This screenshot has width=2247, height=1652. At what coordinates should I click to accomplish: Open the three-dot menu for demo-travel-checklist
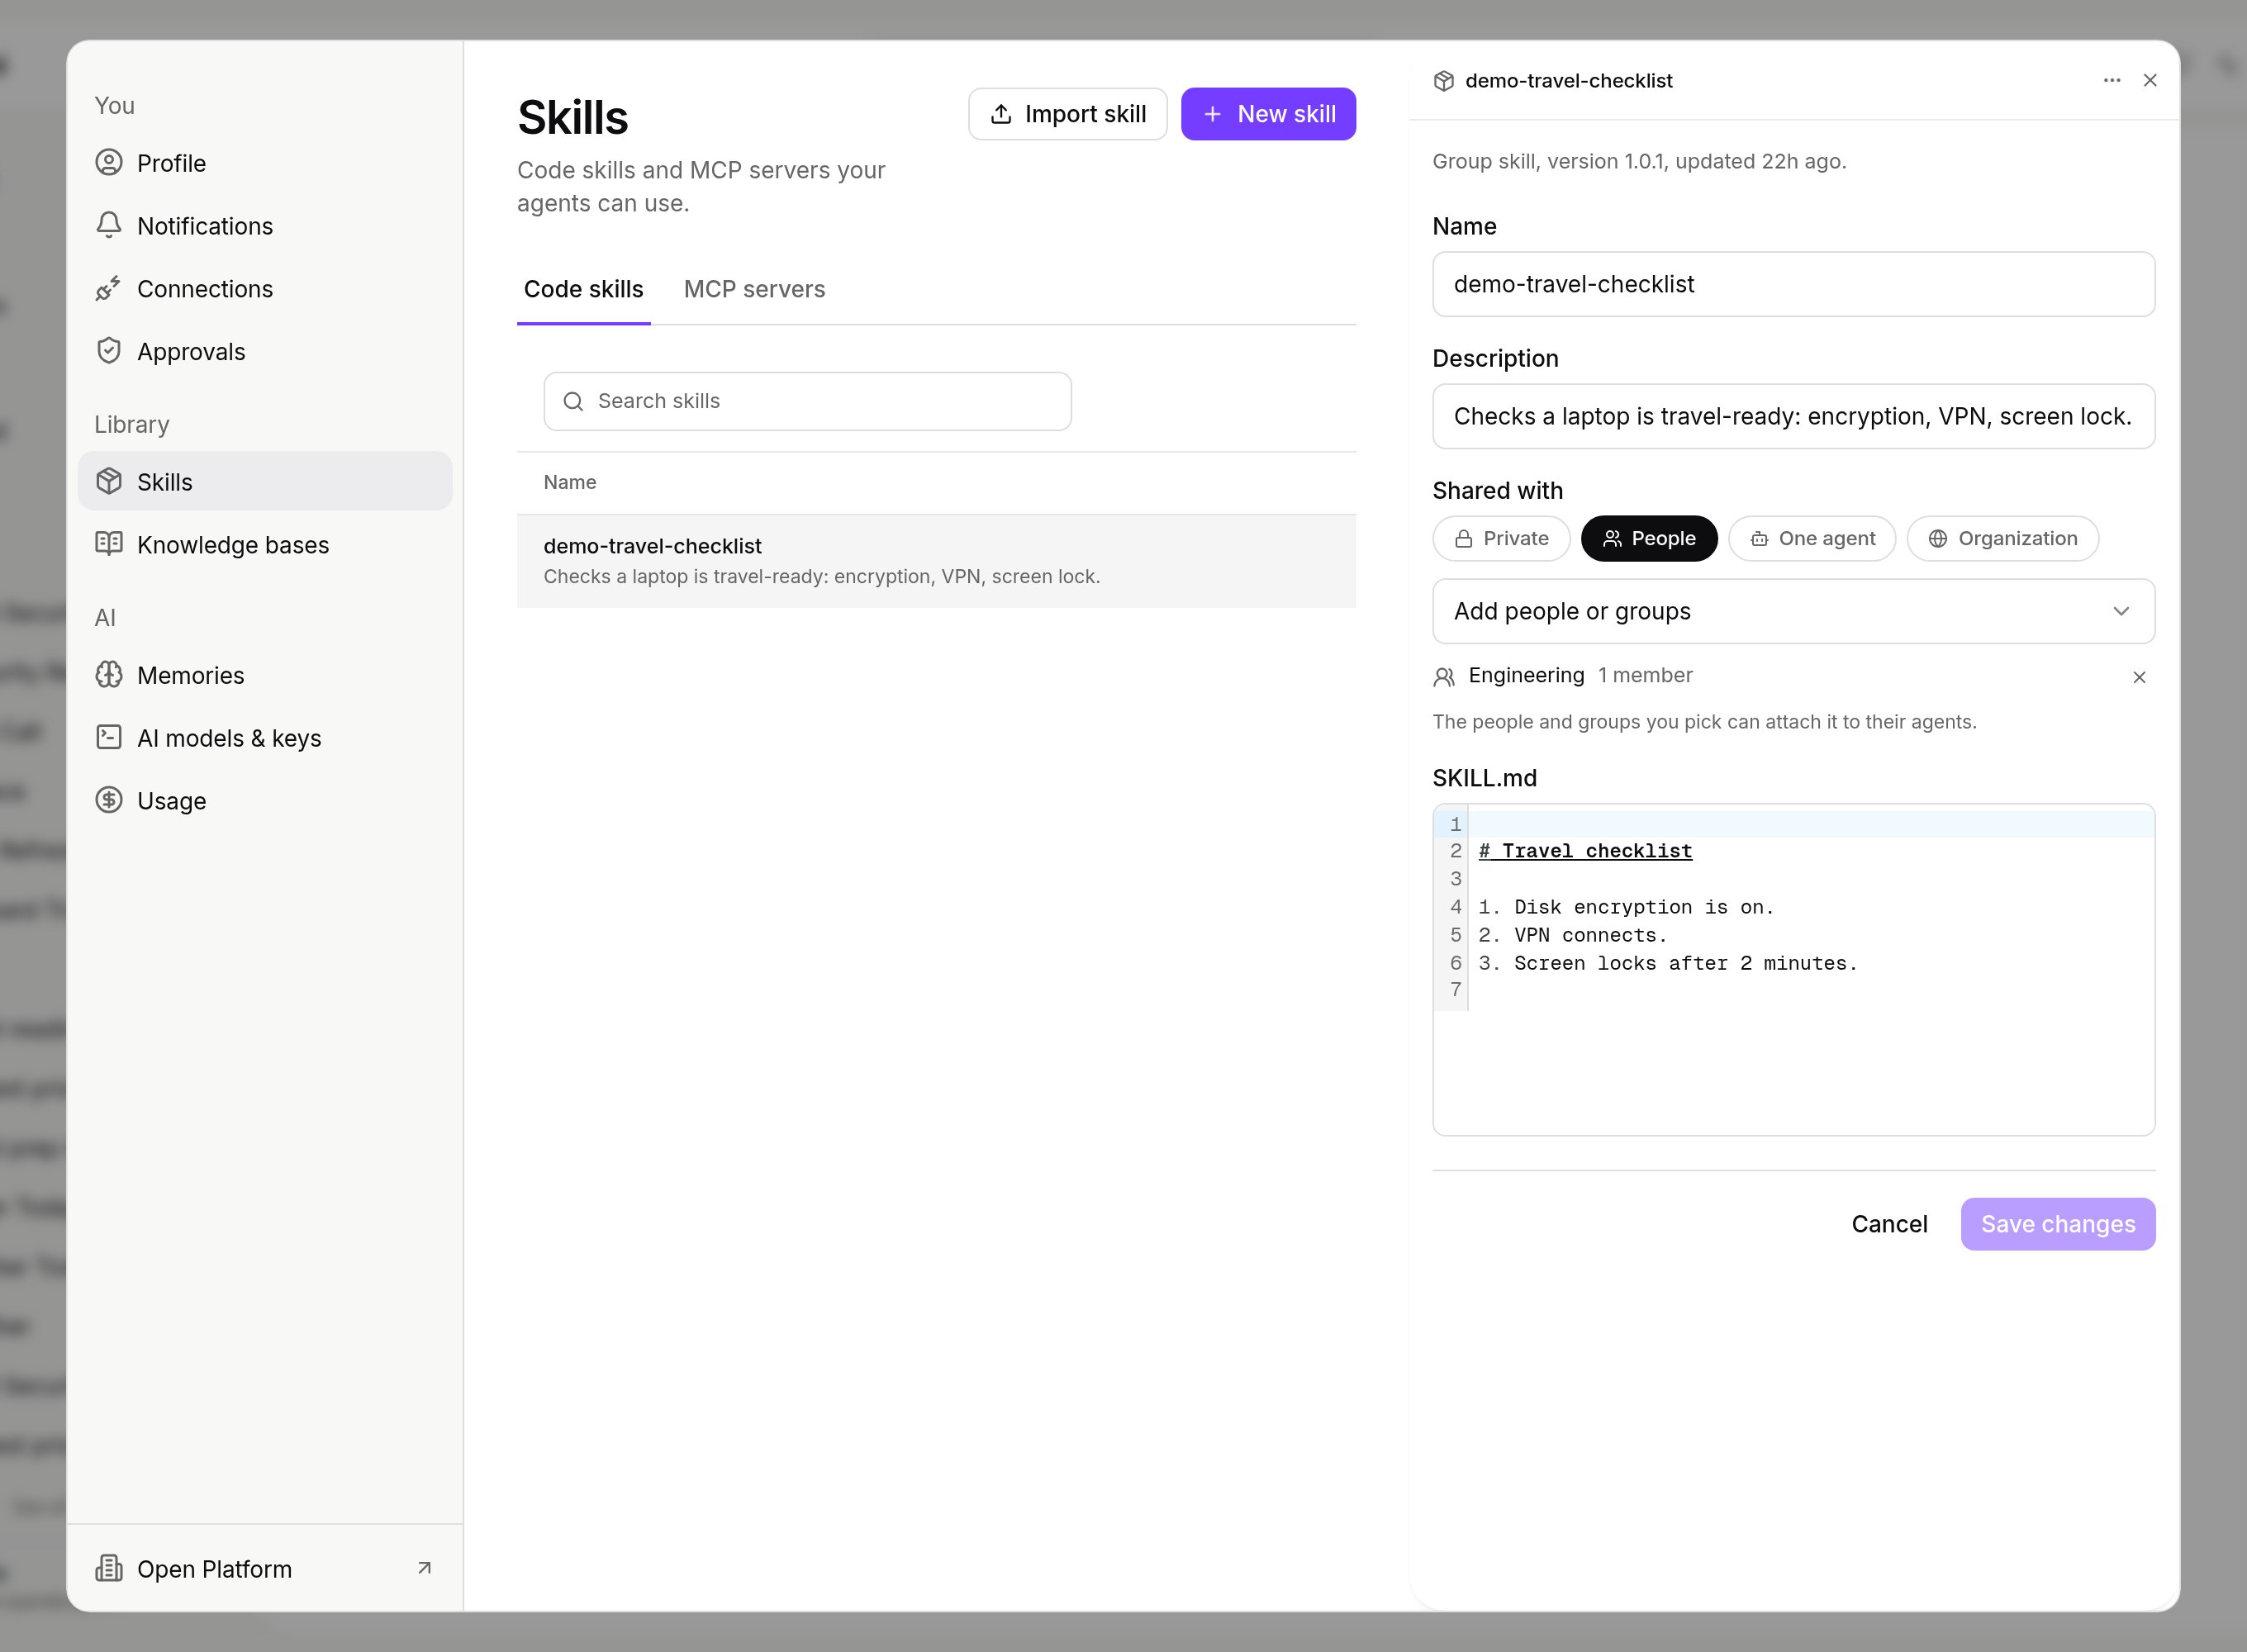pos(2112,80)
